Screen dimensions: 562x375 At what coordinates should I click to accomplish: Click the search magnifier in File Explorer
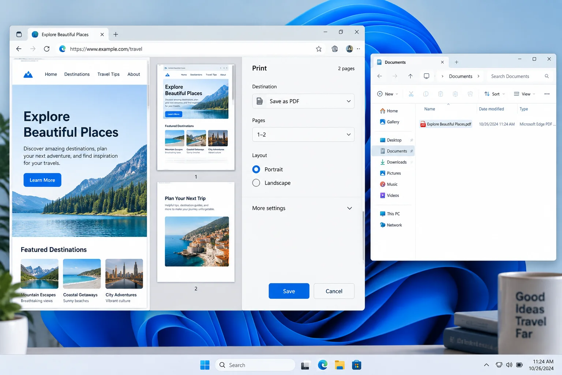[547, 76]
